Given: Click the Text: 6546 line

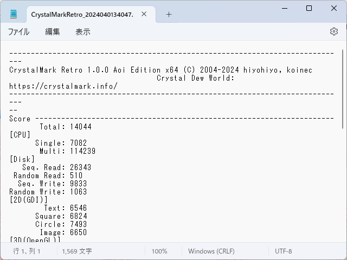Looking at the screenshot, I should click(x=65, y=208).
